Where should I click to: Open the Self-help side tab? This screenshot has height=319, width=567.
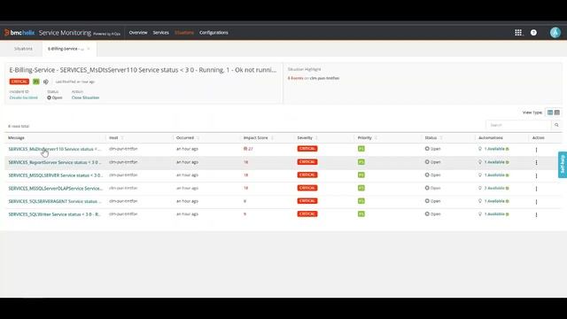point(563,165)
